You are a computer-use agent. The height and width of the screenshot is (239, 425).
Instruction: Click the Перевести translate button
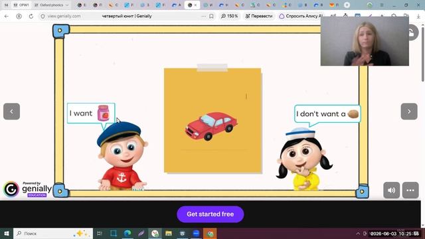[x=259, y=16]
